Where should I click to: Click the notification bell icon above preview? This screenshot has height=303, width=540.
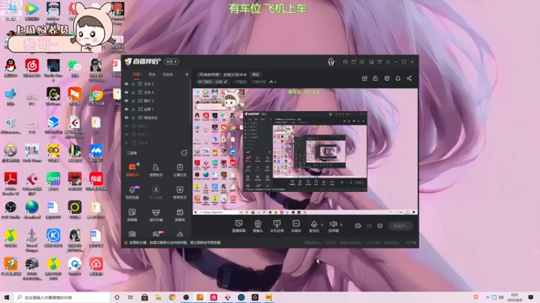(x=398, y=78)
